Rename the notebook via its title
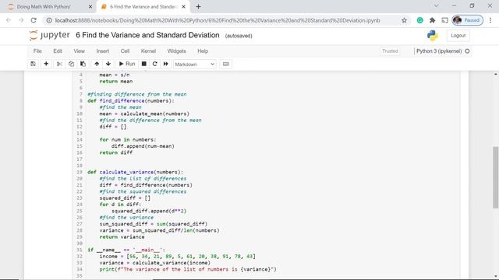 tap(147, 35)
